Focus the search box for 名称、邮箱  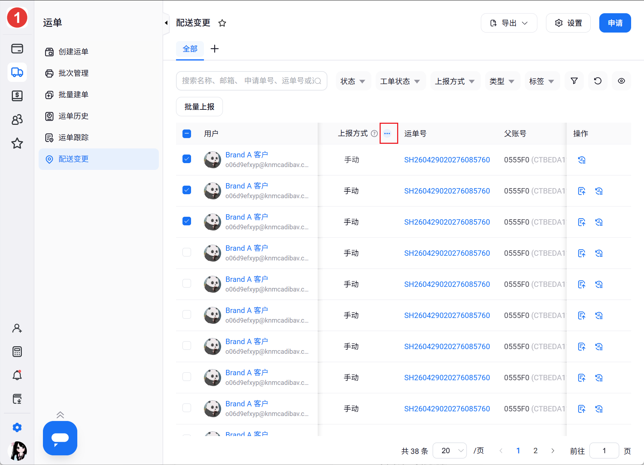point(252,81)
